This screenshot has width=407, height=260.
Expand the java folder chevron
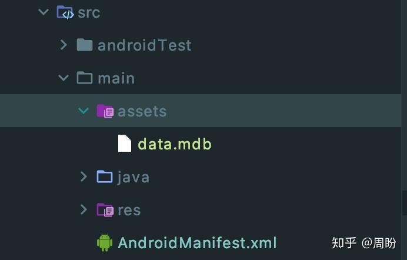coord(84,176)
